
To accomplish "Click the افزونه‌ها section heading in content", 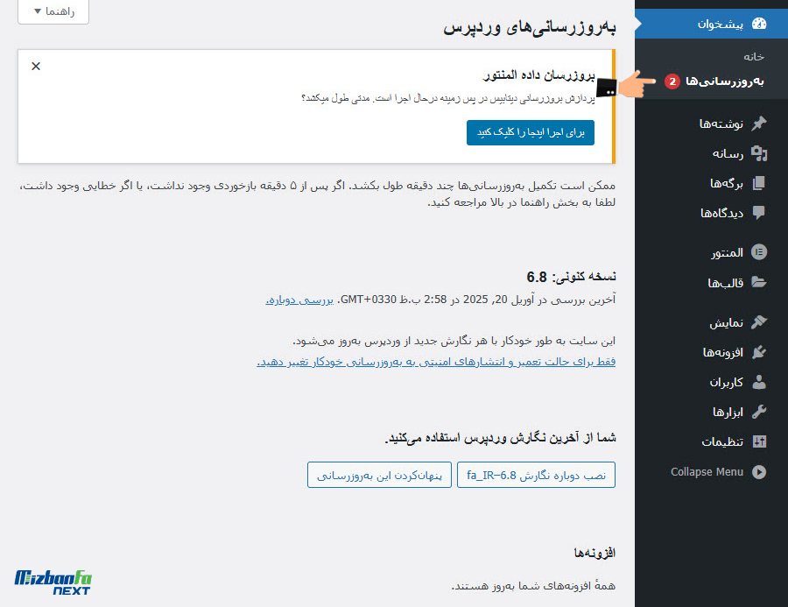I will click(595, 553).
